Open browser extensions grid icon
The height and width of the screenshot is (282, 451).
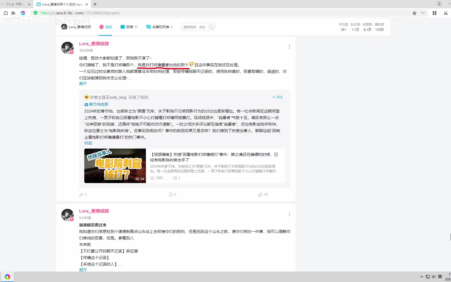pyautogui.click(x=435, y=13)
